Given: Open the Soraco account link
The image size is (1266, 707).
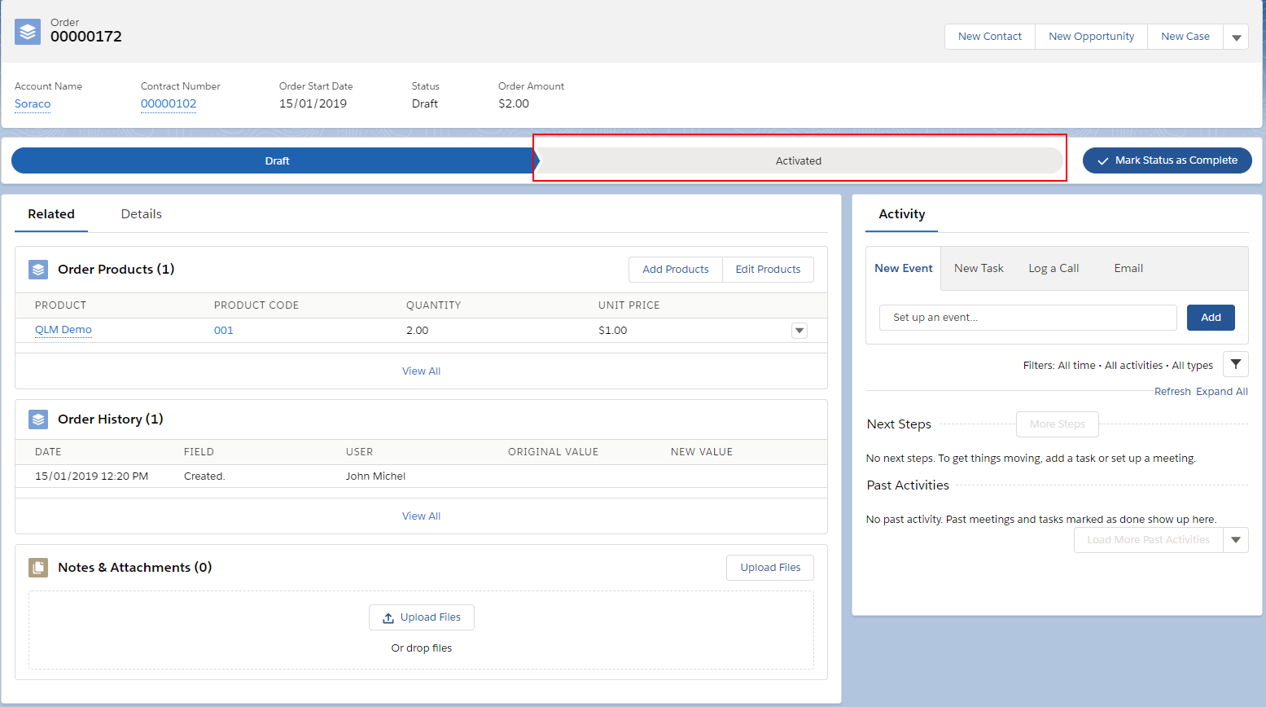Looking at the screenshot, I should tap(33, 103).
